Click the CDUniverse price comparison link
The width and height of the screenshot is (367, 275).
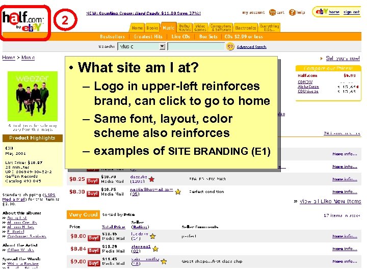pos(308,92)
